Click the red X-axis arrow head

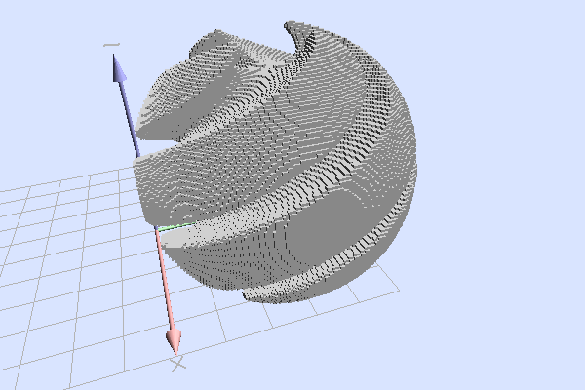[x=174, y=341]
